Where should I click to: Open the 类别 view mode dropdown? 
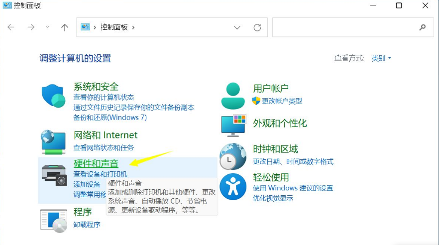coord(381,58)
